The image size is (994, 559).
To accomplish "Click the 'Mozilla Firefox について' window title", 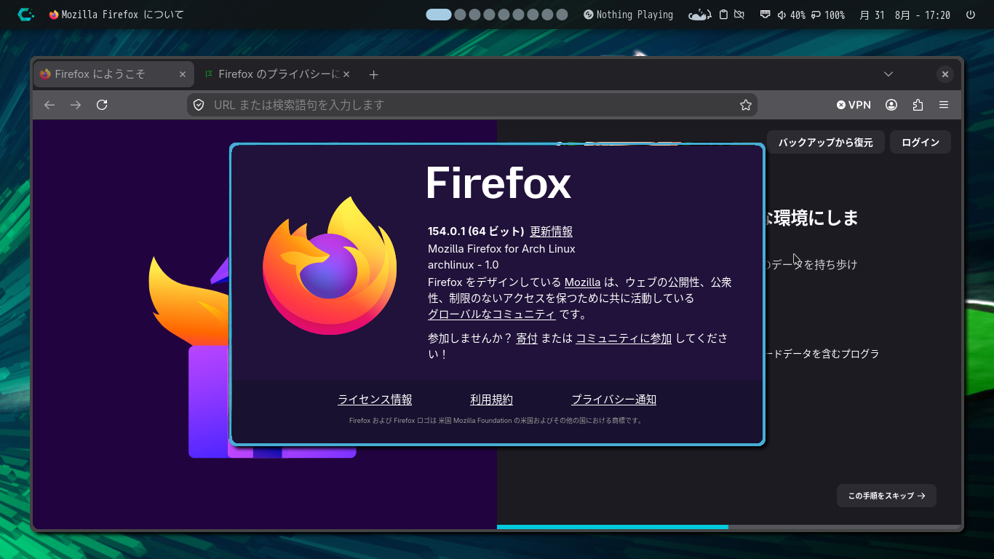I will 123,15.
